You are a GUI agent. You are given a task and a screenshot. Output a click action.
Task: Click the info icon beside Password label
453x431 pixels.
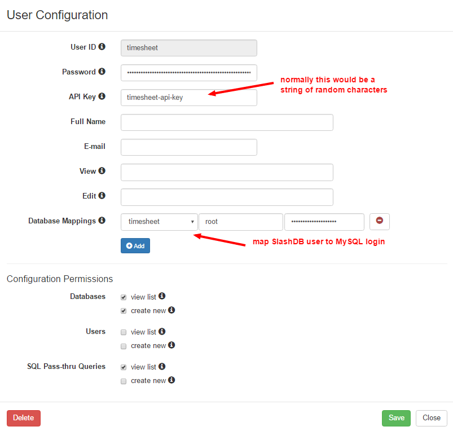tap(102, 71)
